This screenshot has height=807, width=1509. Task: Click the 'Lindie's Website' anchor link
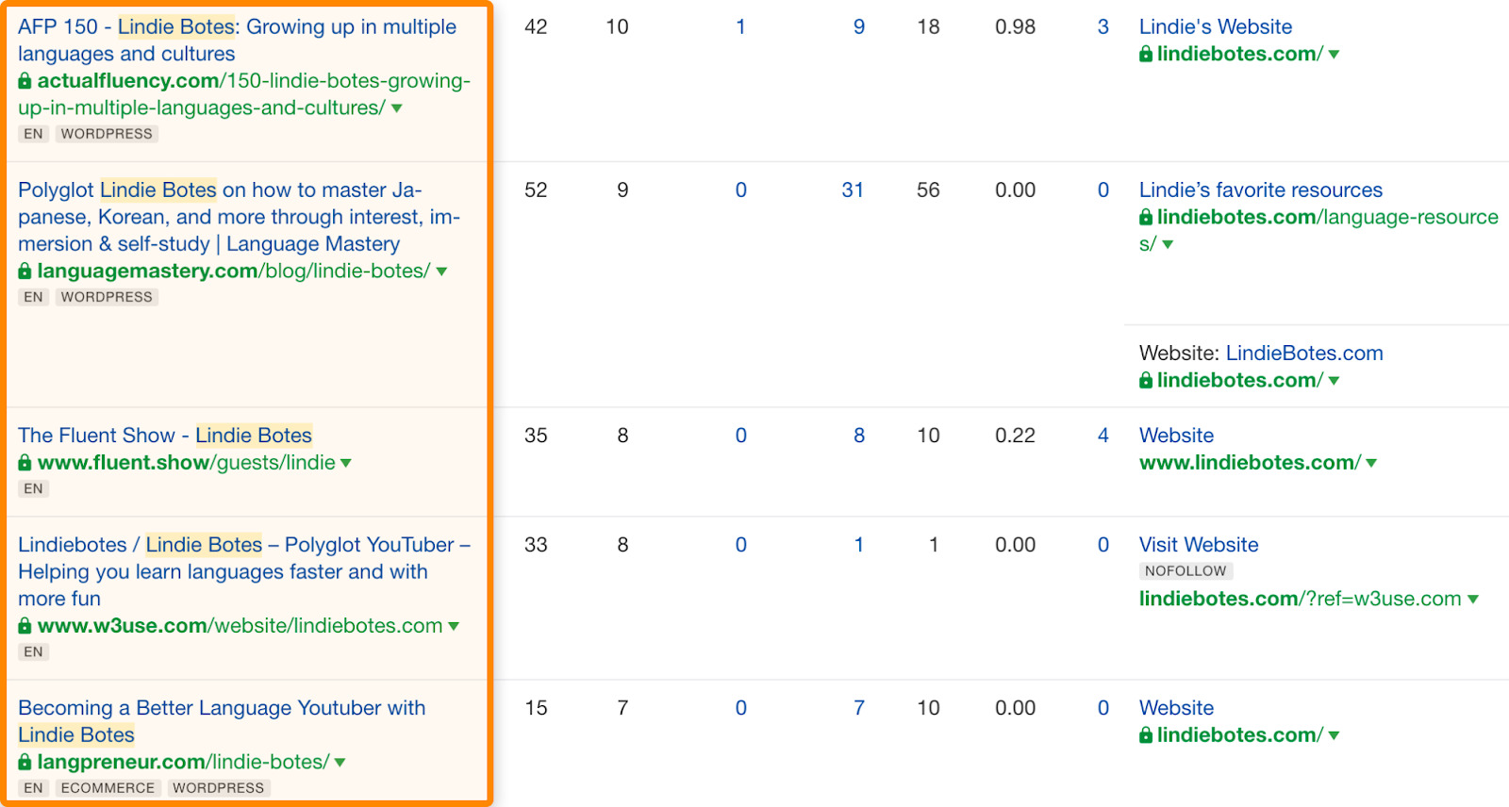coord(1215,27)
